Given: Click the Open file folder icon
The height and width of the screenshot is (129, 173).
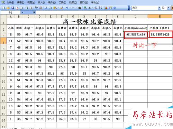Looking at the screenshot, I should (8, 8).
